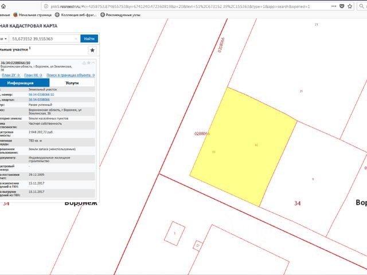The image size is (367, 275).
Task: Go to the browser home page icon
Action: click(3, 6)
